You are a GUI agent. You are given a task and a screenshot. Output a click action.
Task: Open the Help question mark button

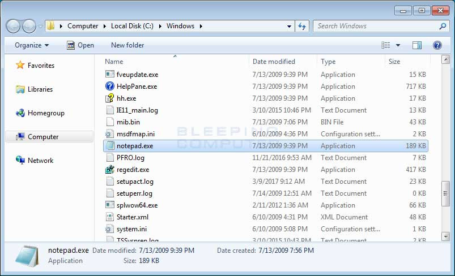437,45
